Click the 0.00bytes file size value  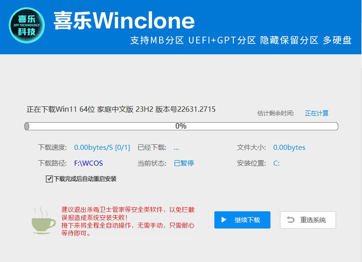point(289,147)
